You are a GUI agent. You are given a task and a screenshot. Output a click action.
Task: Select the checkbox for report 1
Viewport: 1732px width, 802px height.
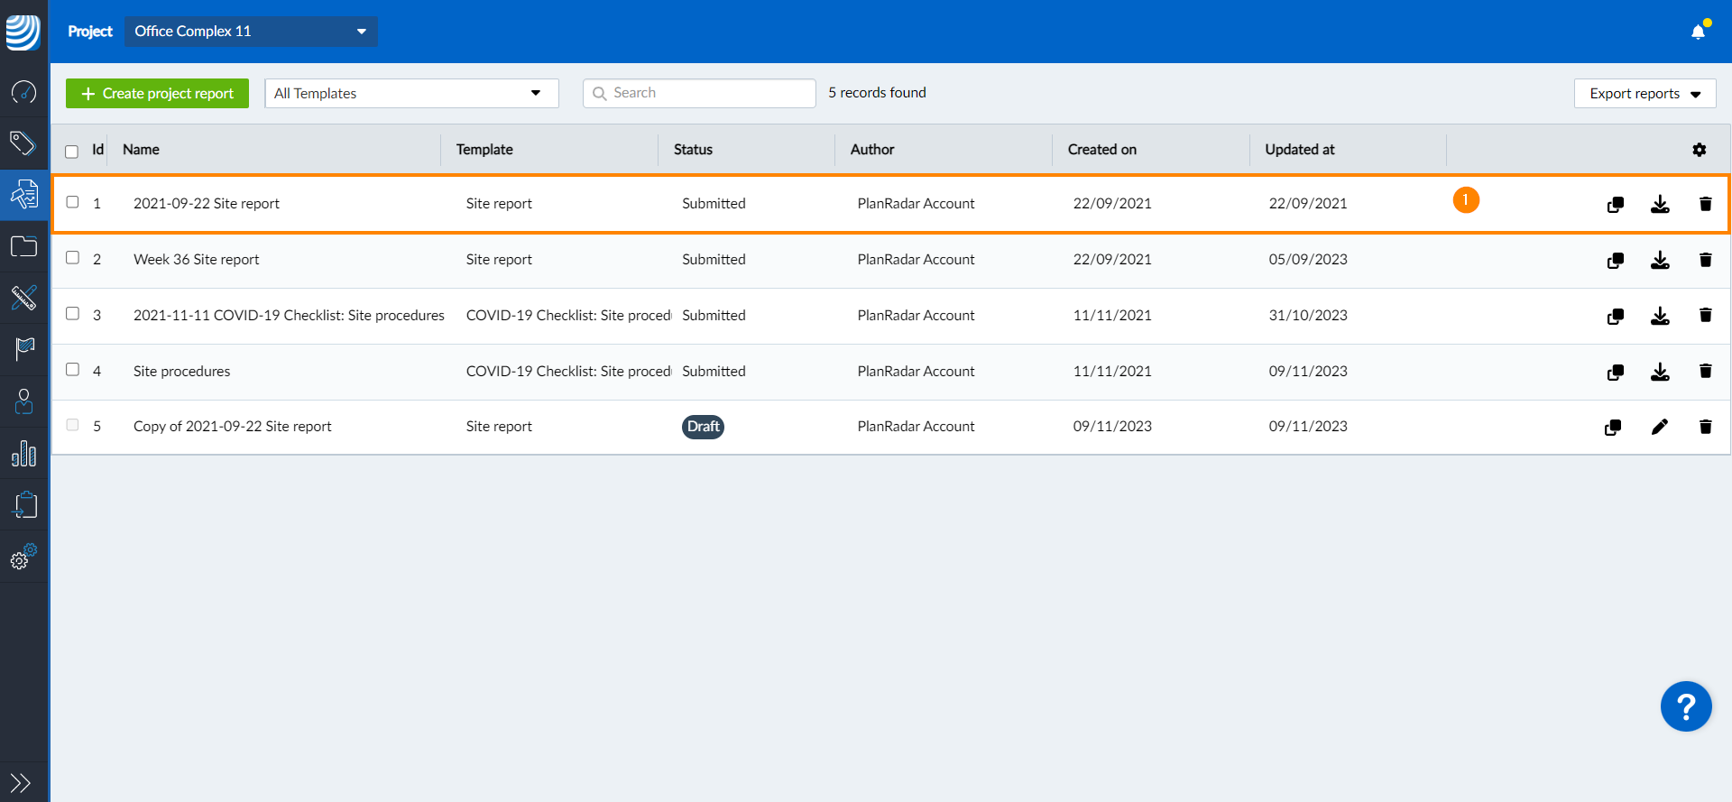coord(73,202)
